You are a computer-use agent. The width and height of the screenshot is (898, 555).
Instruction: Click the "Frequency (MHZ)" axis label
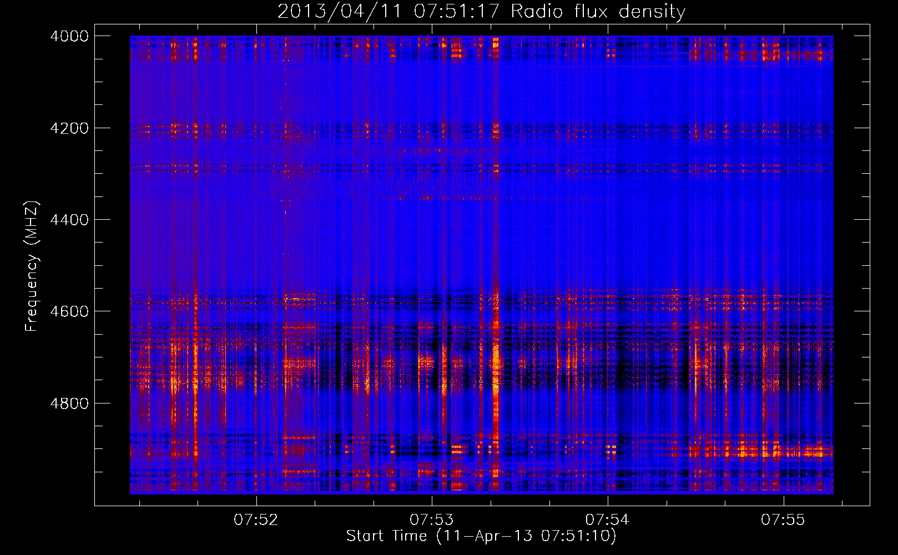[x=32, y=266]
